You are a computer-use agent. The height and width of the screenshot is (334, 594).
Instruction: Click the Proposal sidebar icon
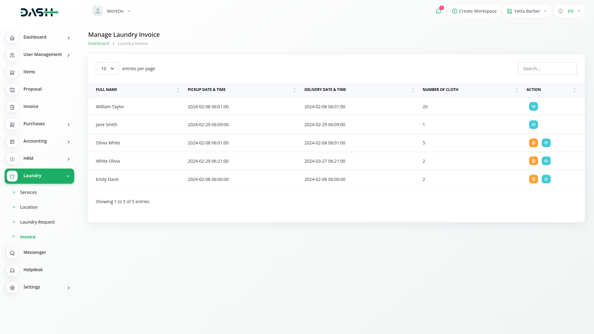[12, 90]
